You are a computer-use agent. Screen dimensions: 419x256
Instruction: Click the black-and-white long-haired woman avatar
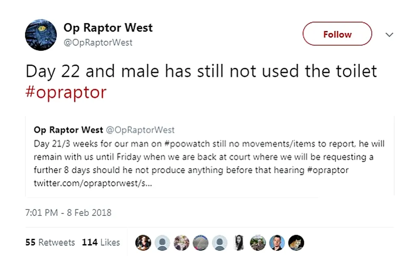(x=239, y=242)
